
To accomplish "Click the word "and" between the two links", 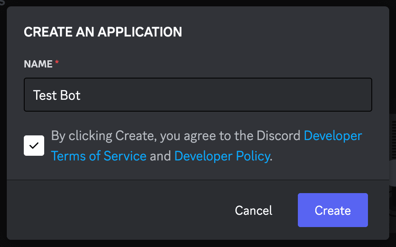I will [160, 156].
